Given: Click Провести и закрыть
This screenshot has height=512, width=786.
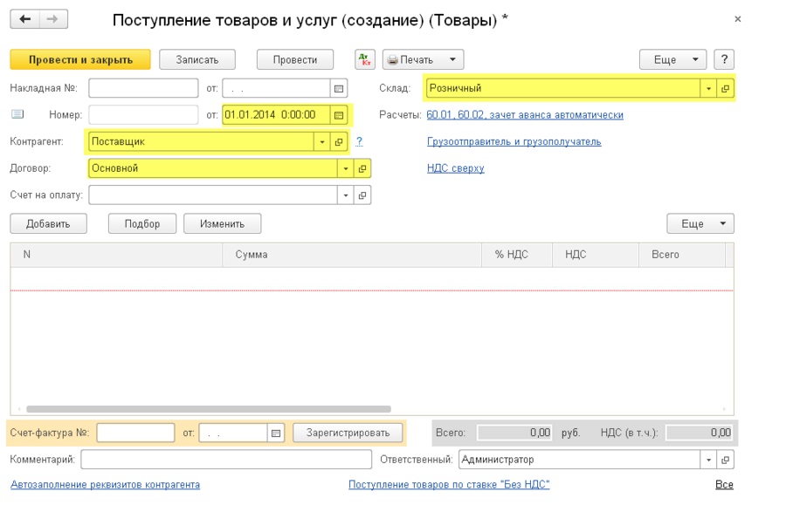Looking at the screenshot, I should click(80, 59).
